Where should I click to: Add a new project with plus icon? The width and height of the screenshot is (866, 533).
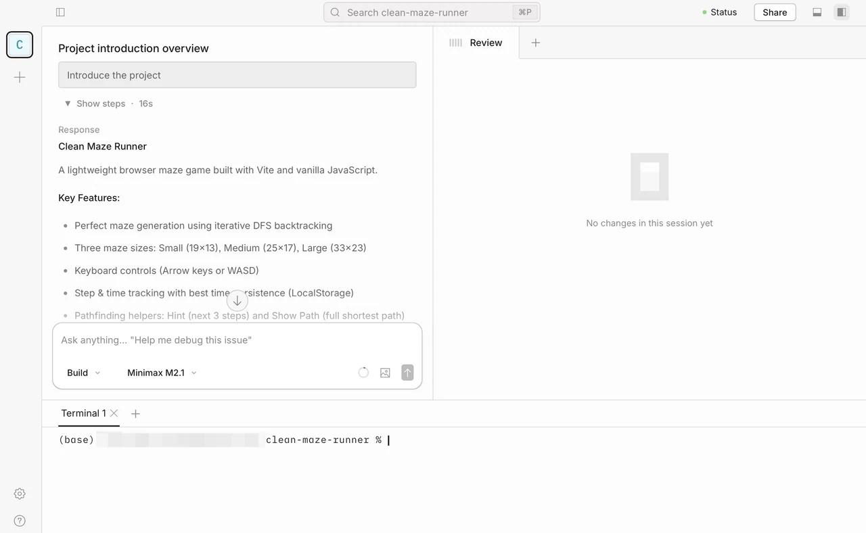20,77
